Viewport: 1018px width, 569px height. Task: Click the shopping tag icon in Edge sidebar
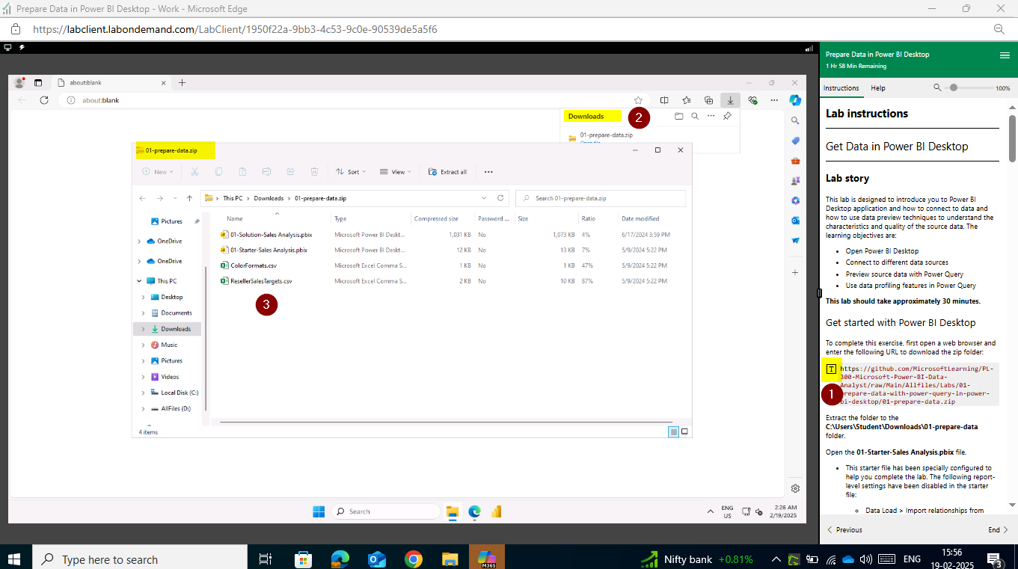[x=795, y=141]
